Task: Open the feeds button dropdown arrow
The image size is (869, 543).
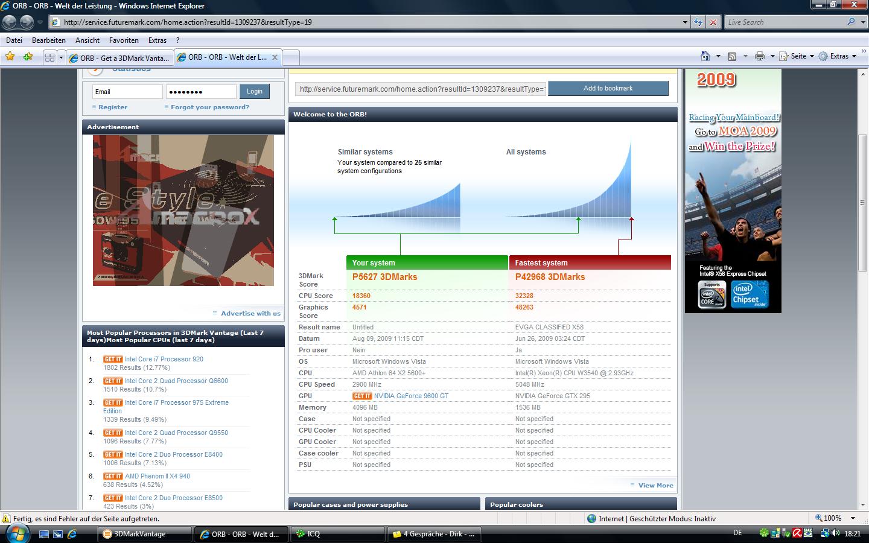Action: [745, 56]
